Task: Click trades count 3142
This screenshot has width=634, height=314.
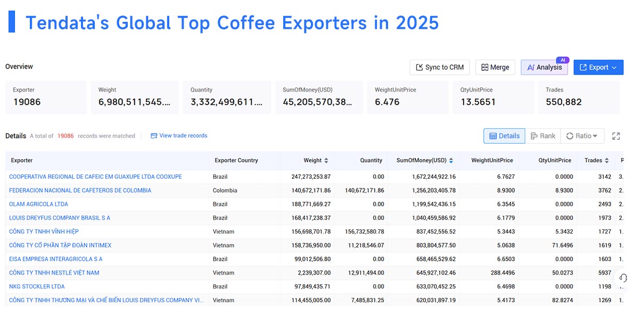Action: (605, 177)
